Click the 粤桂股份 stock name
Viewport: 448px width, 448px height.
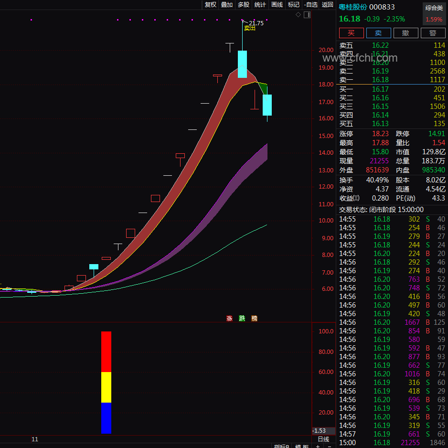[x=353, y=7]
